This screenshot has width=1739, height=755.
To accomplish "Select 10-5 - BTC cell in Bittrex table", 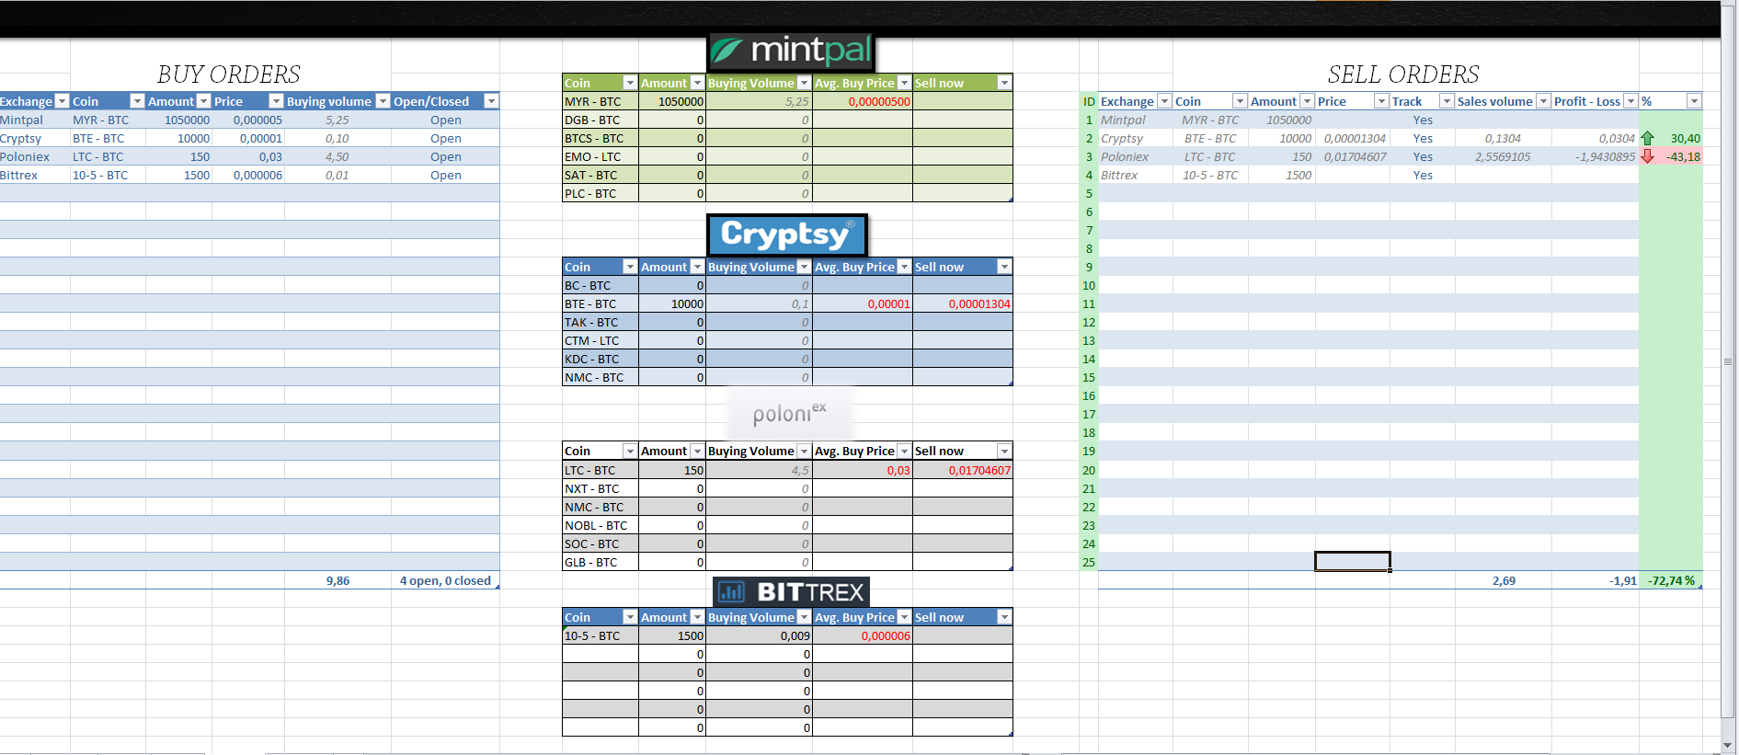I will pyautogui.click(x=601, y=635).
